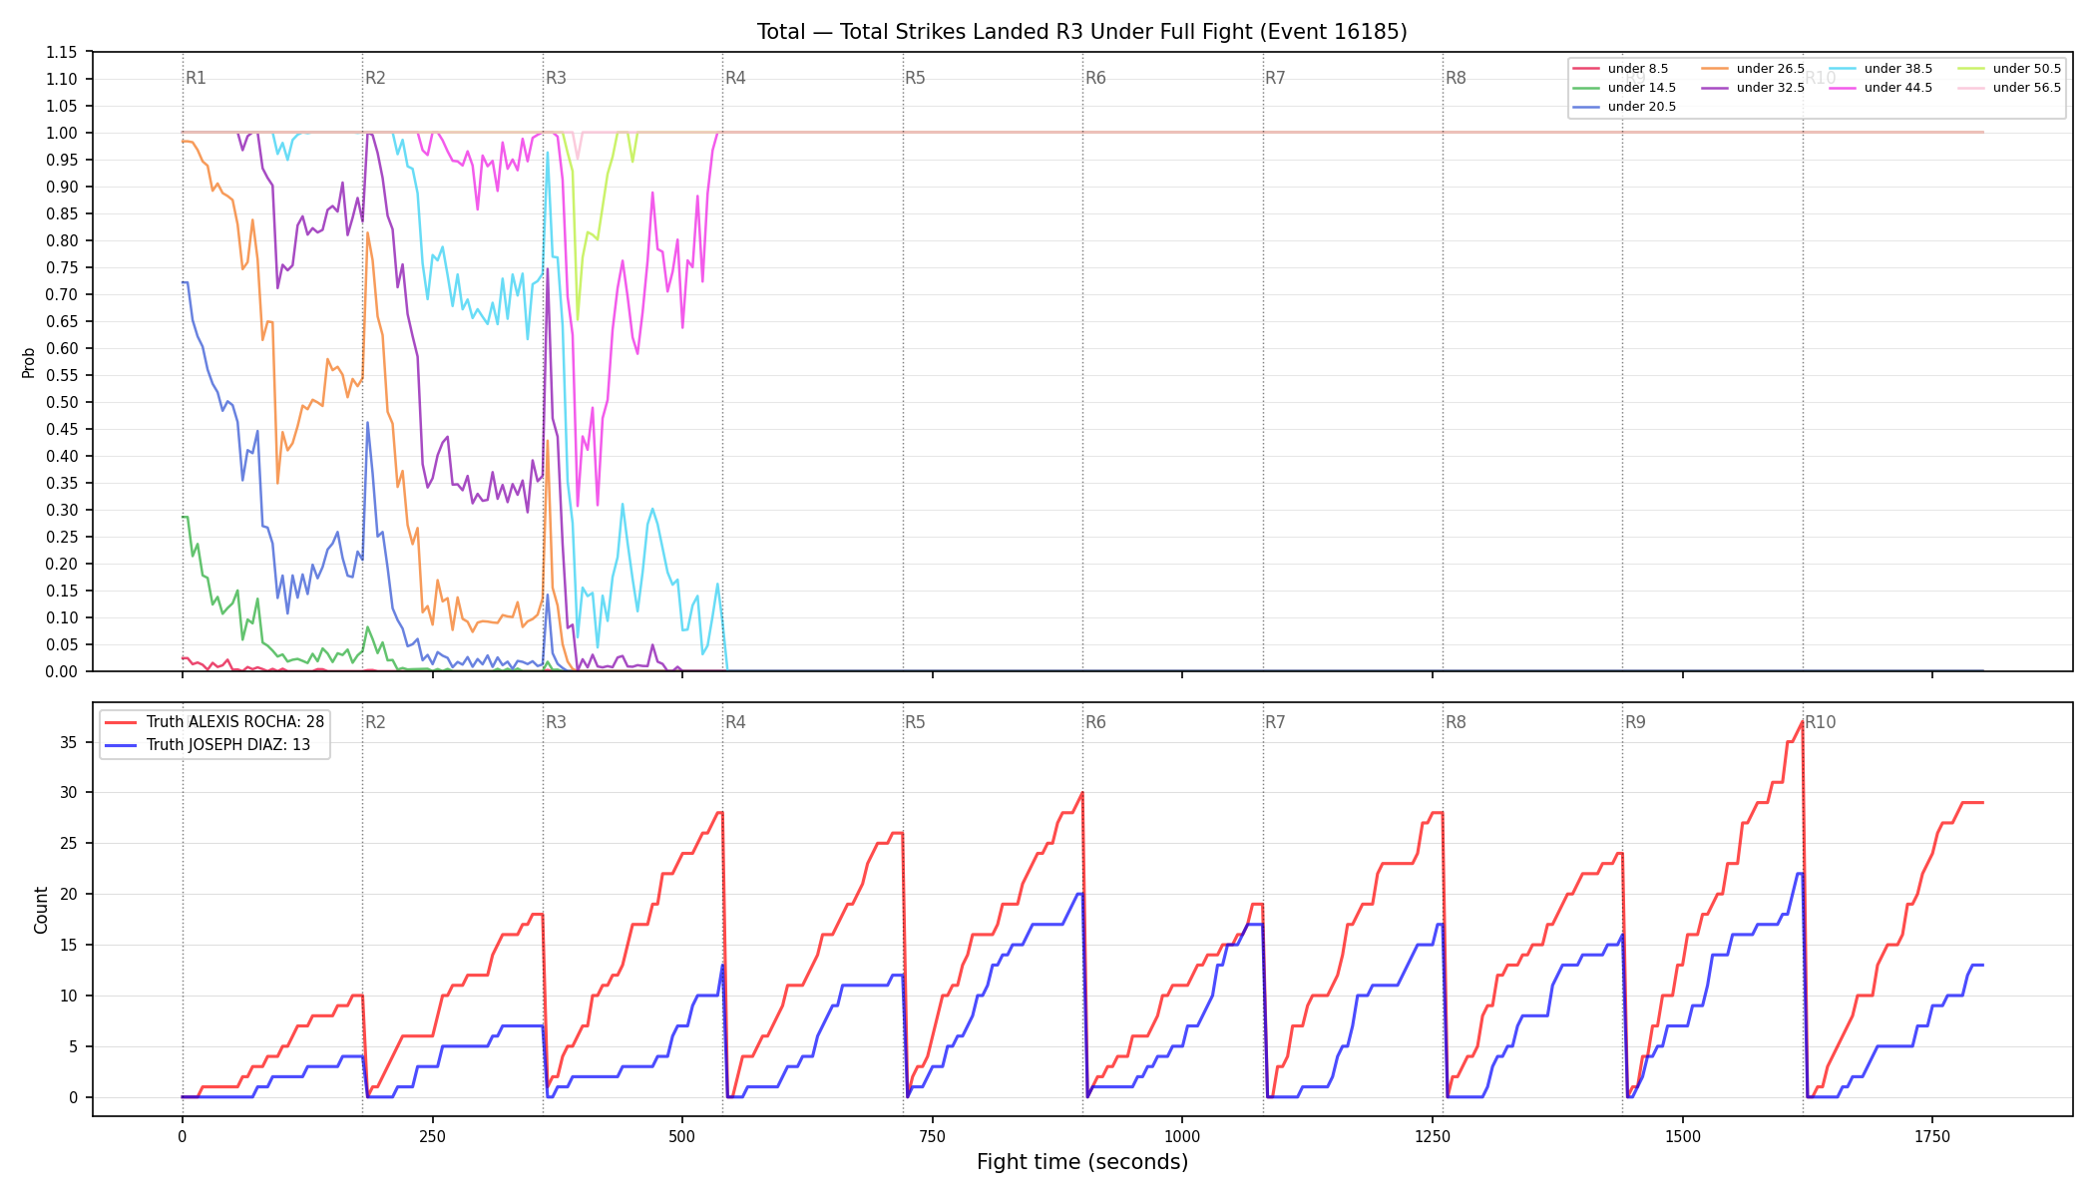Image resolution: width=2095 pixels, height=1197 pixels.
Task: Click the 1.00 tick on the Prob axis
Action: point(62,133)
